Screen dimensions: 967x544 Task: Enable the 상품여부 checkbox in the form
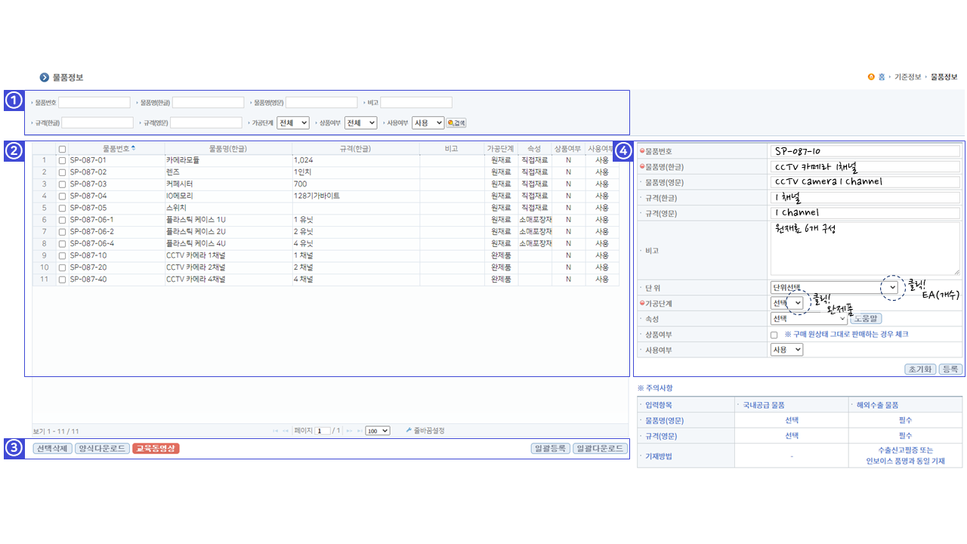pyautogui.click(x=774, y=335)
